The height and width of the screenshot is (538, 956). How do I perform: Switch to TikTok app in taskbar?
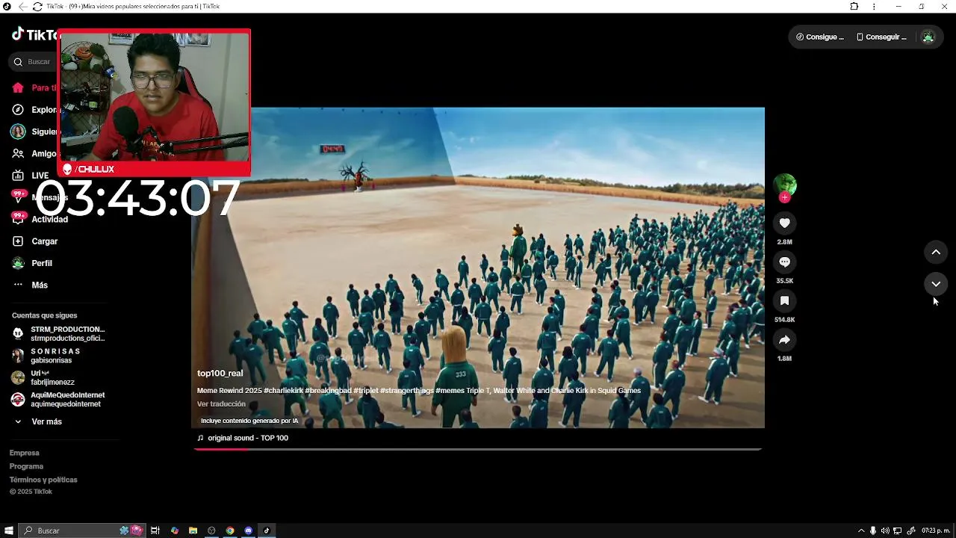(x=267, y=531)
